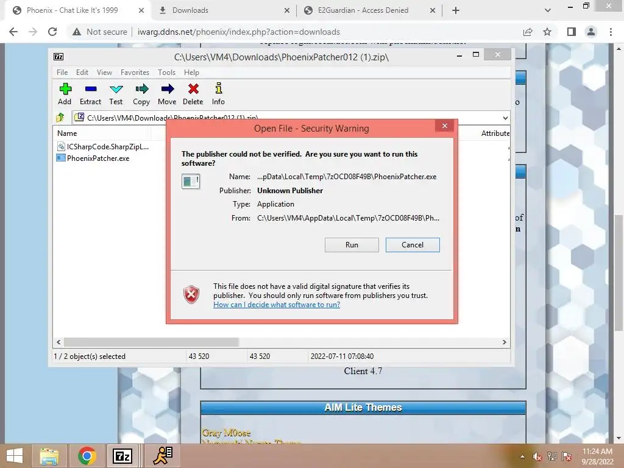The width and height of the screenshot is (624, 468).
Task: Run the PhoenixPatcher.exe file
Action: (352, 245)
